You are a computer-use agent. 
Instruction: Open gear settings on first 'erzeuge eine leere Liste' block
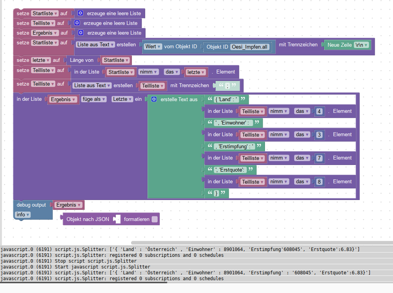click(x=80, y=13)
